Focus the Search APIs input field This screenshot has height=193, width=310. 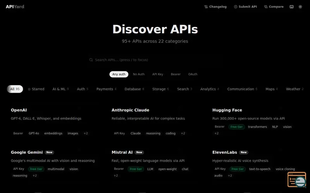click(x=155, y=60)
